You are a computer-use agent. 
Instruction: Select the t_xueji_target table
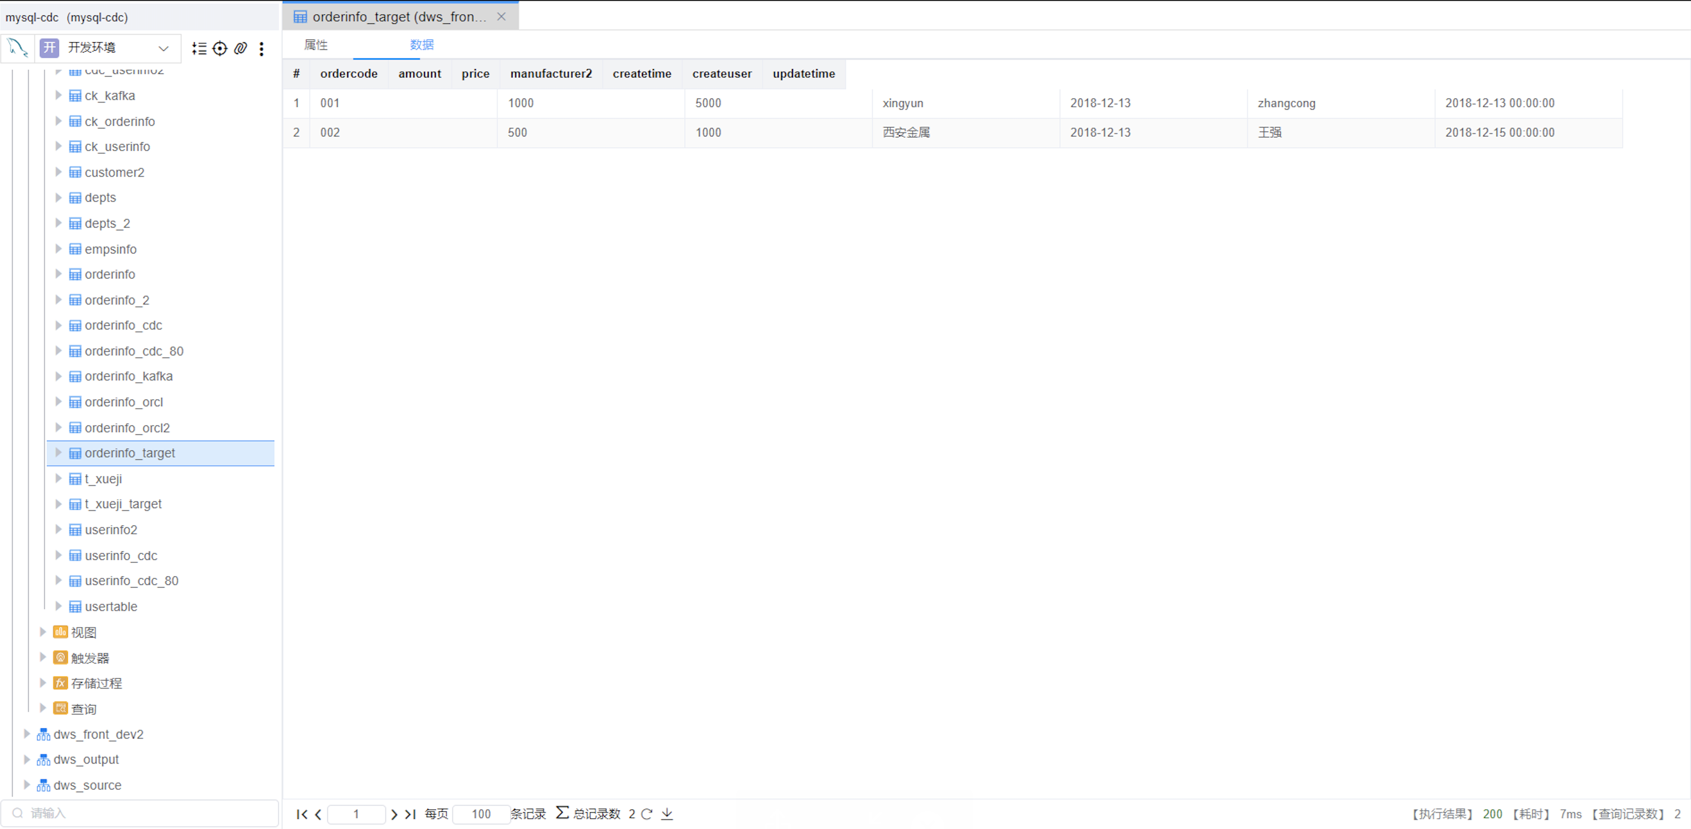(123, 503)
